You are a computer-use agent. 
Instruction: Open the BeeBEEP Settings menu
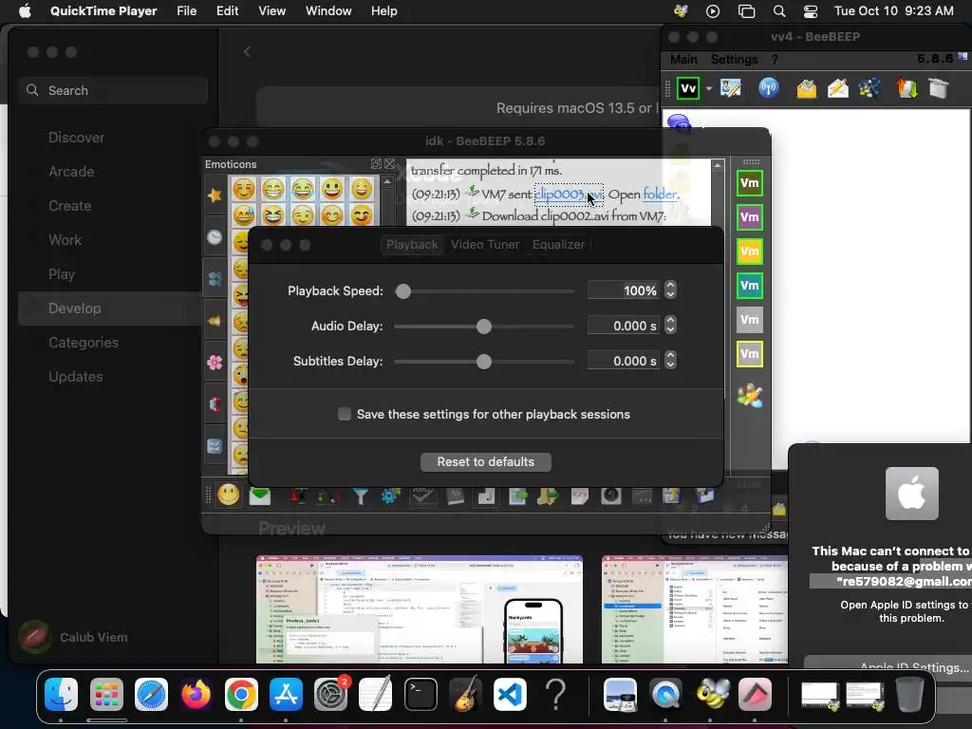(734, 60)
